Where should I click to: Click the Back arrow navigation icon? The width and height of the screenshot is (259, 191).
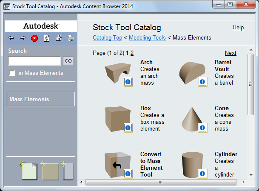[x=11, y=38]
